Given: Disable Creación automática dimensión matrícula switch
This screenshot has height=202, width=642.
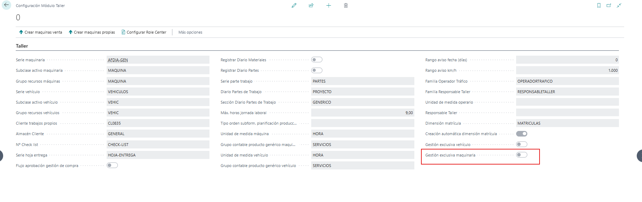Looking at the screenshot, I should click(x=522, y=134).
